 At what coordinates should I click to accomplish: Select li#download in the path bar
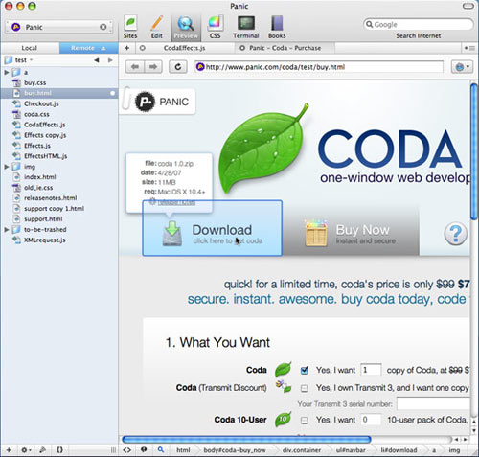[x=399, y=450]
